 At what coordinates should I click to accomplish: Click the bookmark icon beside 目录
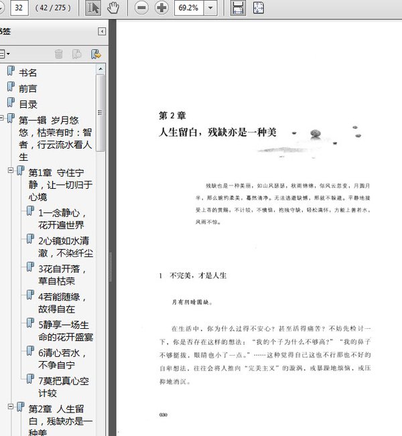pos(11,102)
